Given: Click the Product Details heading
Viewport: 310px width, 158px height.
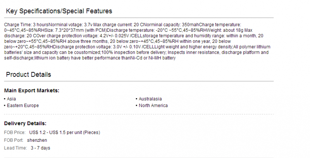Looking at the screenshot, I should (x=28, y=75).
